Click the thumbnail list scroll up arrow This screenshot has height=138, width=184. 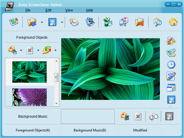click(x=56, y=61)
